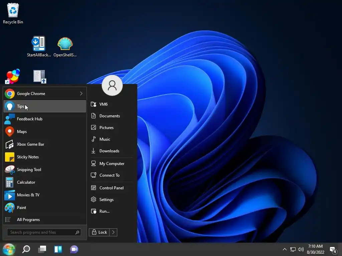Screen dimensions: 342x256
Task: Open volume control in tray
Action: [301, 249]
